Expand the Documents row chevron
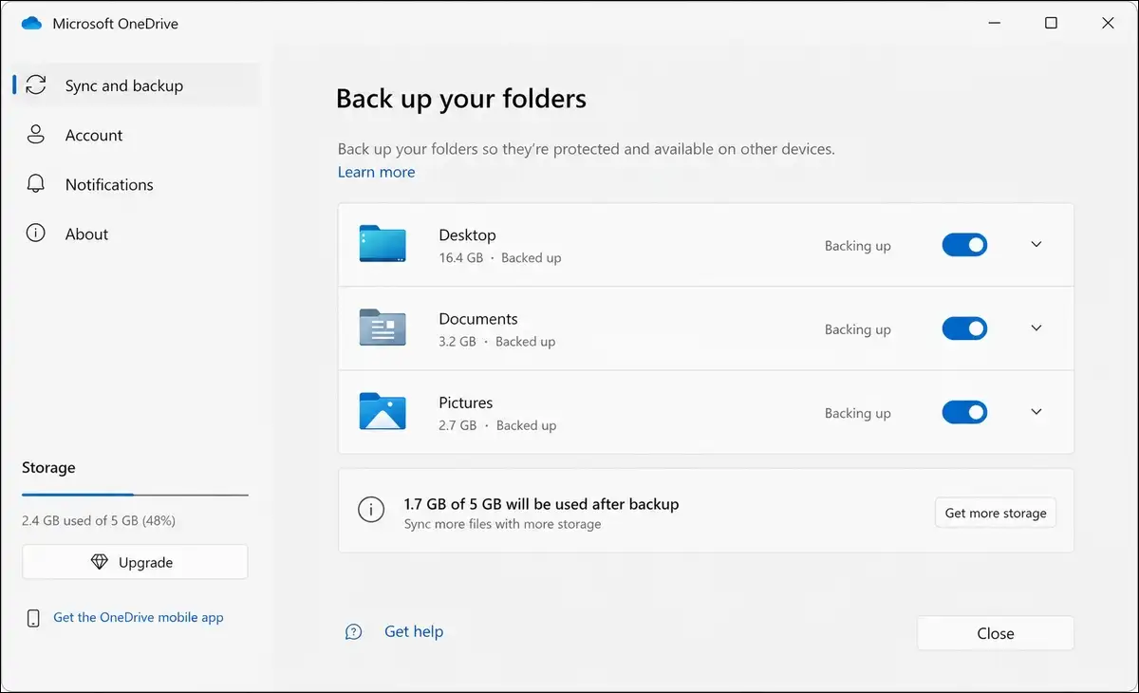The height and width of the screenshot is (693, 1139). tap(1036, 328)
